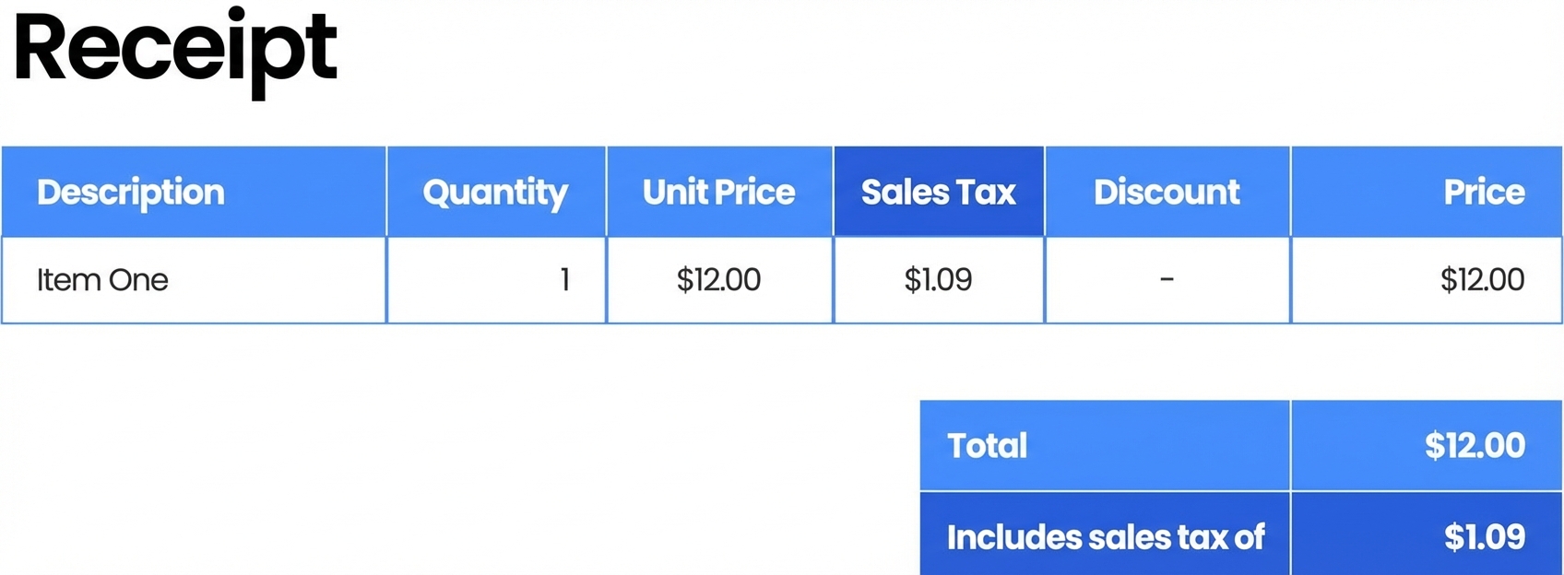
Task: Select the empty discount dash cell
Action: click(x=1167, y=279)
